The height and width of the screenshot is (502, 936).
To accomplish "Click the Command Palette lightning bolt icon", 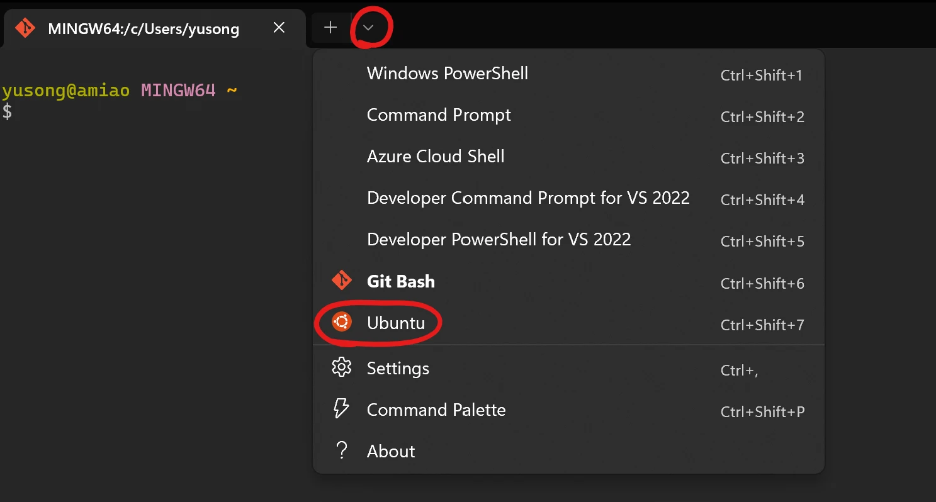I will coord(342,409).
